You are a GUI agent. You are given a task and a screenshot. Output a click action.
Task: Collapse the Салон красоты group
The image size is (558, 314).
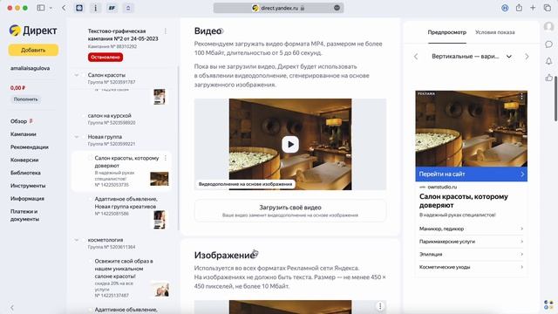tap(77, 75)
